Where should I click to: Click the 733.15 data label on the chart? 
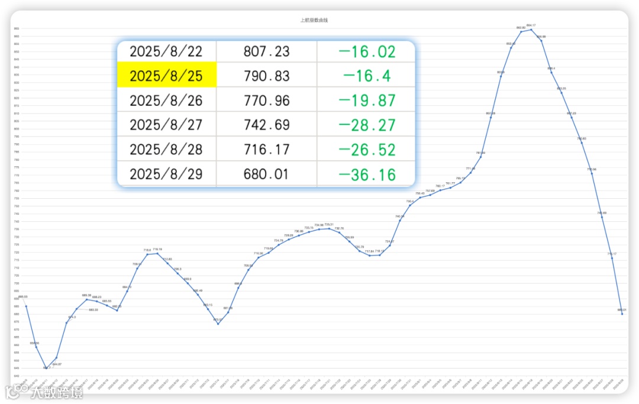[309, 228]
